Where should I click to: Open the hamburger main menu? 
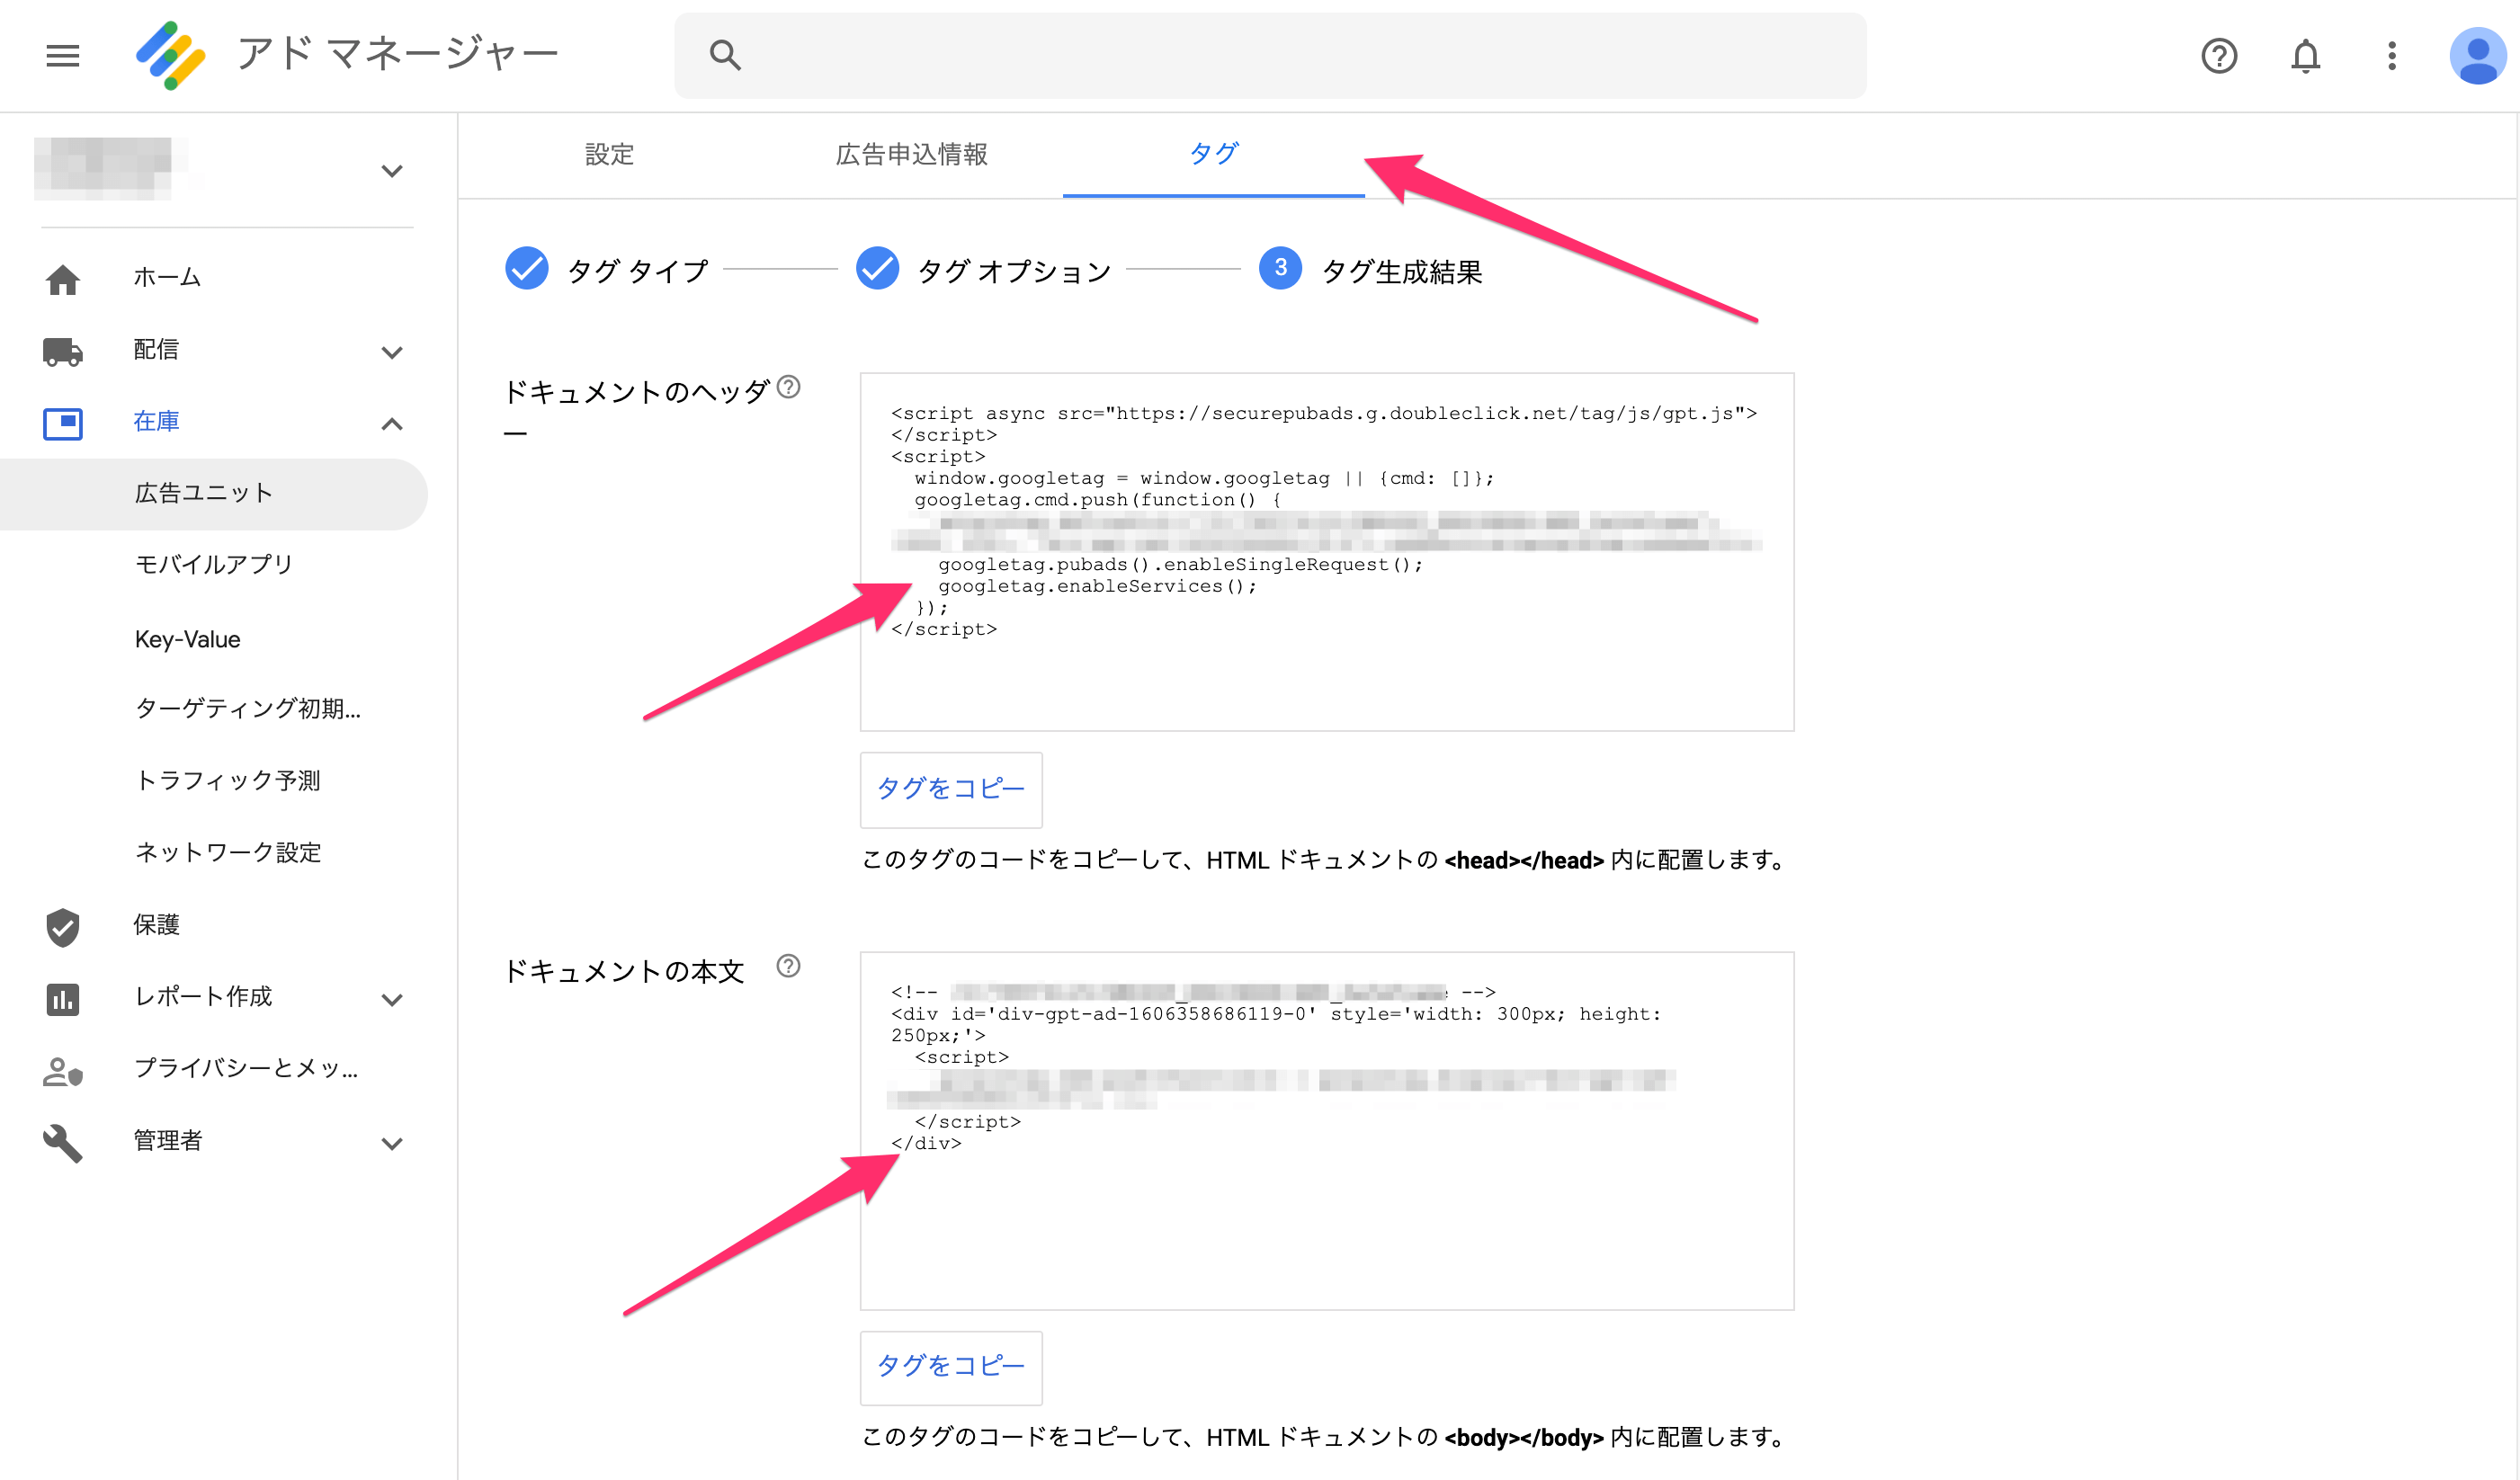tap(62, 55)
